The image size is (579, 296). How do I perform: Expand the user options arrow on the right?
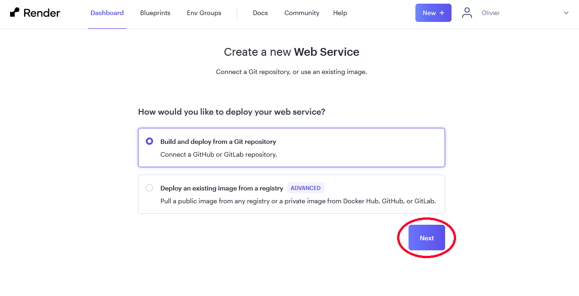click(566, 13)
